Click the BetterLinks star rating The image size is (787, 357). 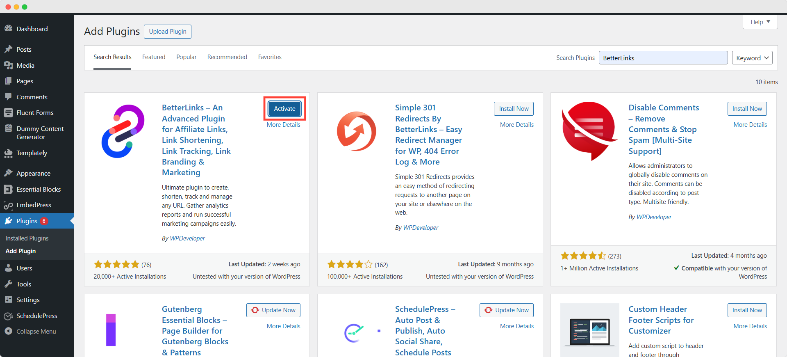[117, 264]
